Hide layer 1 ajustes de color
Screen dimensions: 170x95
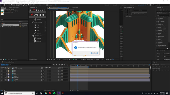click(1, 69)
